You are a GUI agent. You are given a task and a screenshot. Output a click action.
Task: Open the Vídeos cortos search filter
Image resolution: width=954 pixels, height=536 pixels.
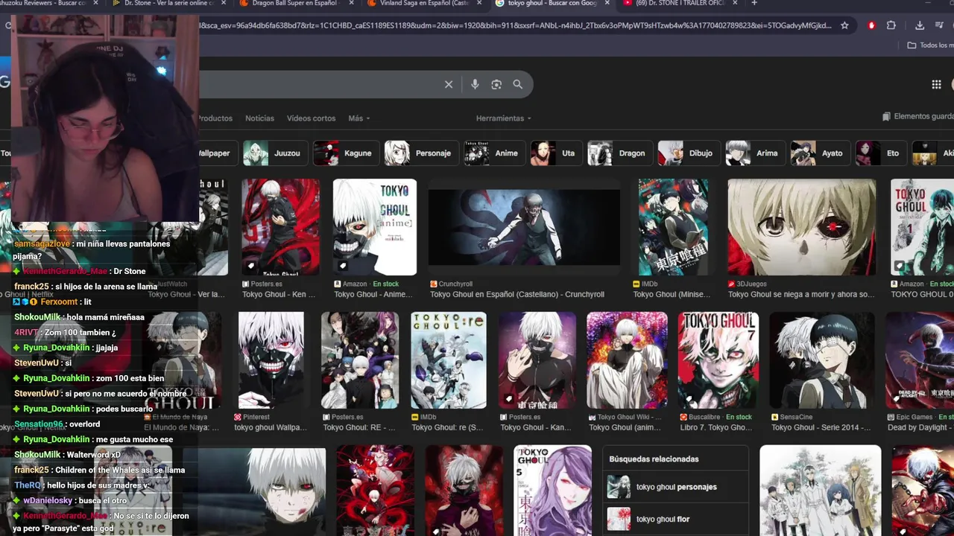point(311,118)
